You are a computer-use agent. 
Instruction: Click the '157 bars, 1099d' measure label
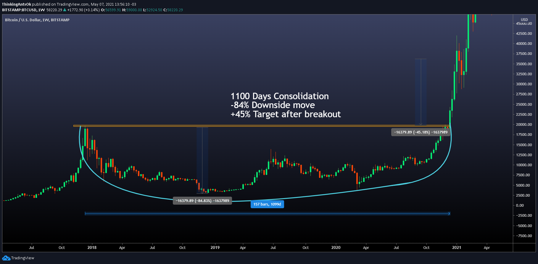click(267, 204)
